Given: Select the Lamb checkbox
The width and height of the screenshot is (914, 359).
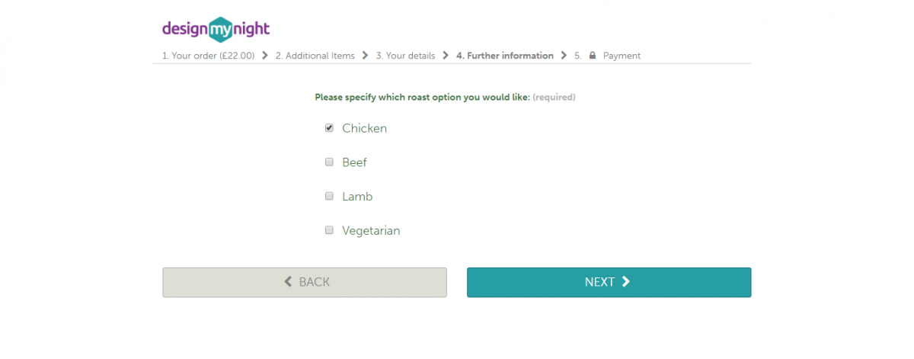Looking at the screenshot, I should tap(329, 196).
